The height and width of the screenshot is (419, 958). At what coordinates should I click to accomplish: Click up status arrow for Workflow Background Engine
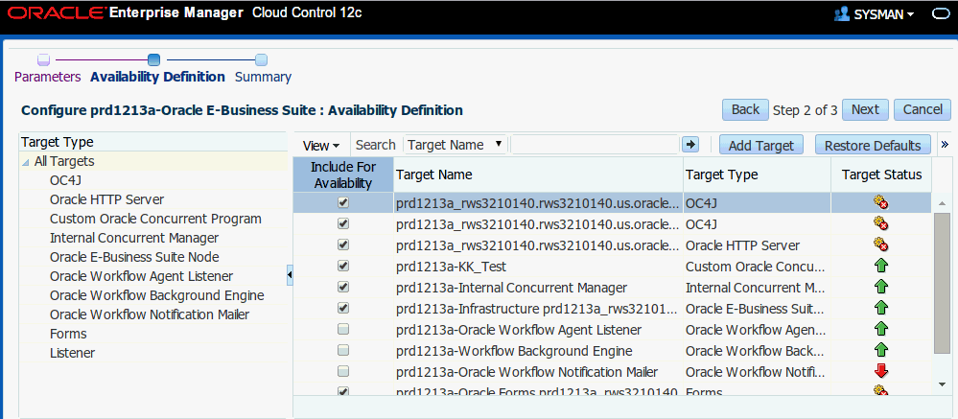click(x=881, y=350)
